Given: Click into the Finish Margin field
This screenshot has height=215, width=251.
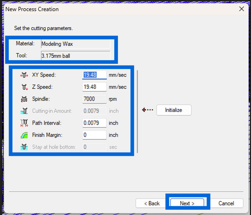Looking at the screenshot, I should (94, 135).
